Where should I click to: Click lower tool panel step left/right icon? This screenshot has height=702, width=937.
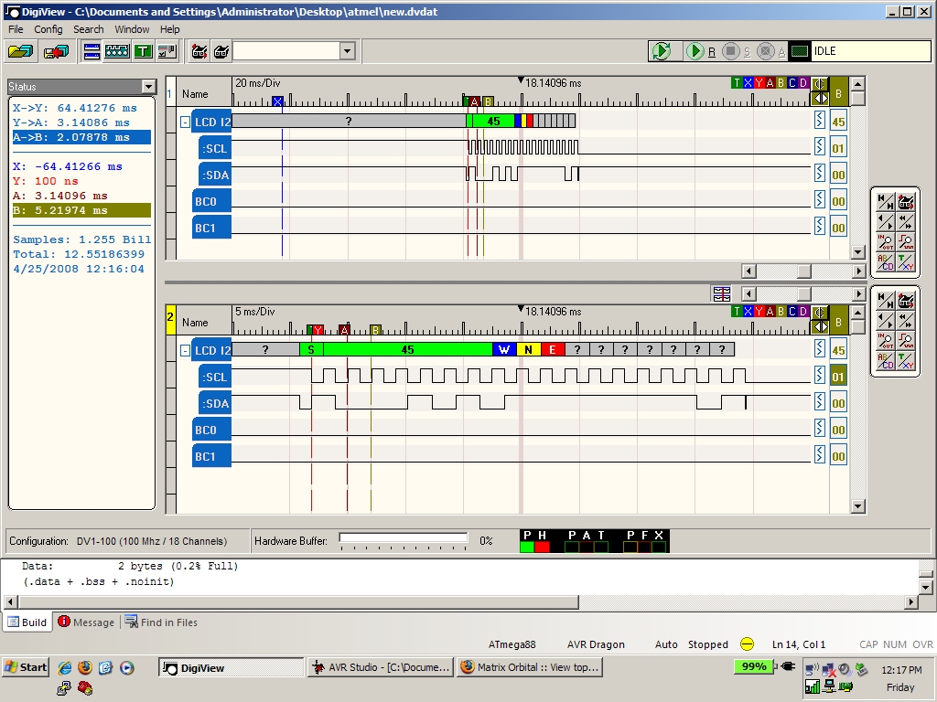pos(885,321)
